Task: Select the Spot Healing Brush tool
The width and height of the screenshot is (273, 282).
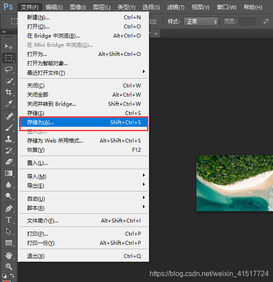Action: click(x=9, y=116)
